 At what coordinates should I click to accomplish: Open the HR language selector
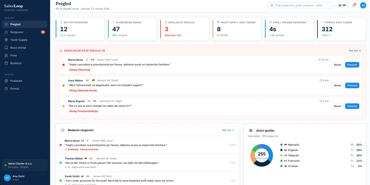click(x=342, y=6)
